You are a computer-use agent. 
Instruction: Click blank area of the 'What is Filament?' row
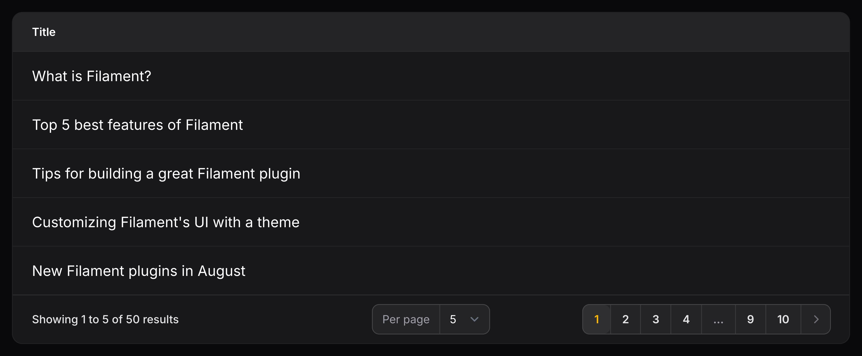coord(502,76)
